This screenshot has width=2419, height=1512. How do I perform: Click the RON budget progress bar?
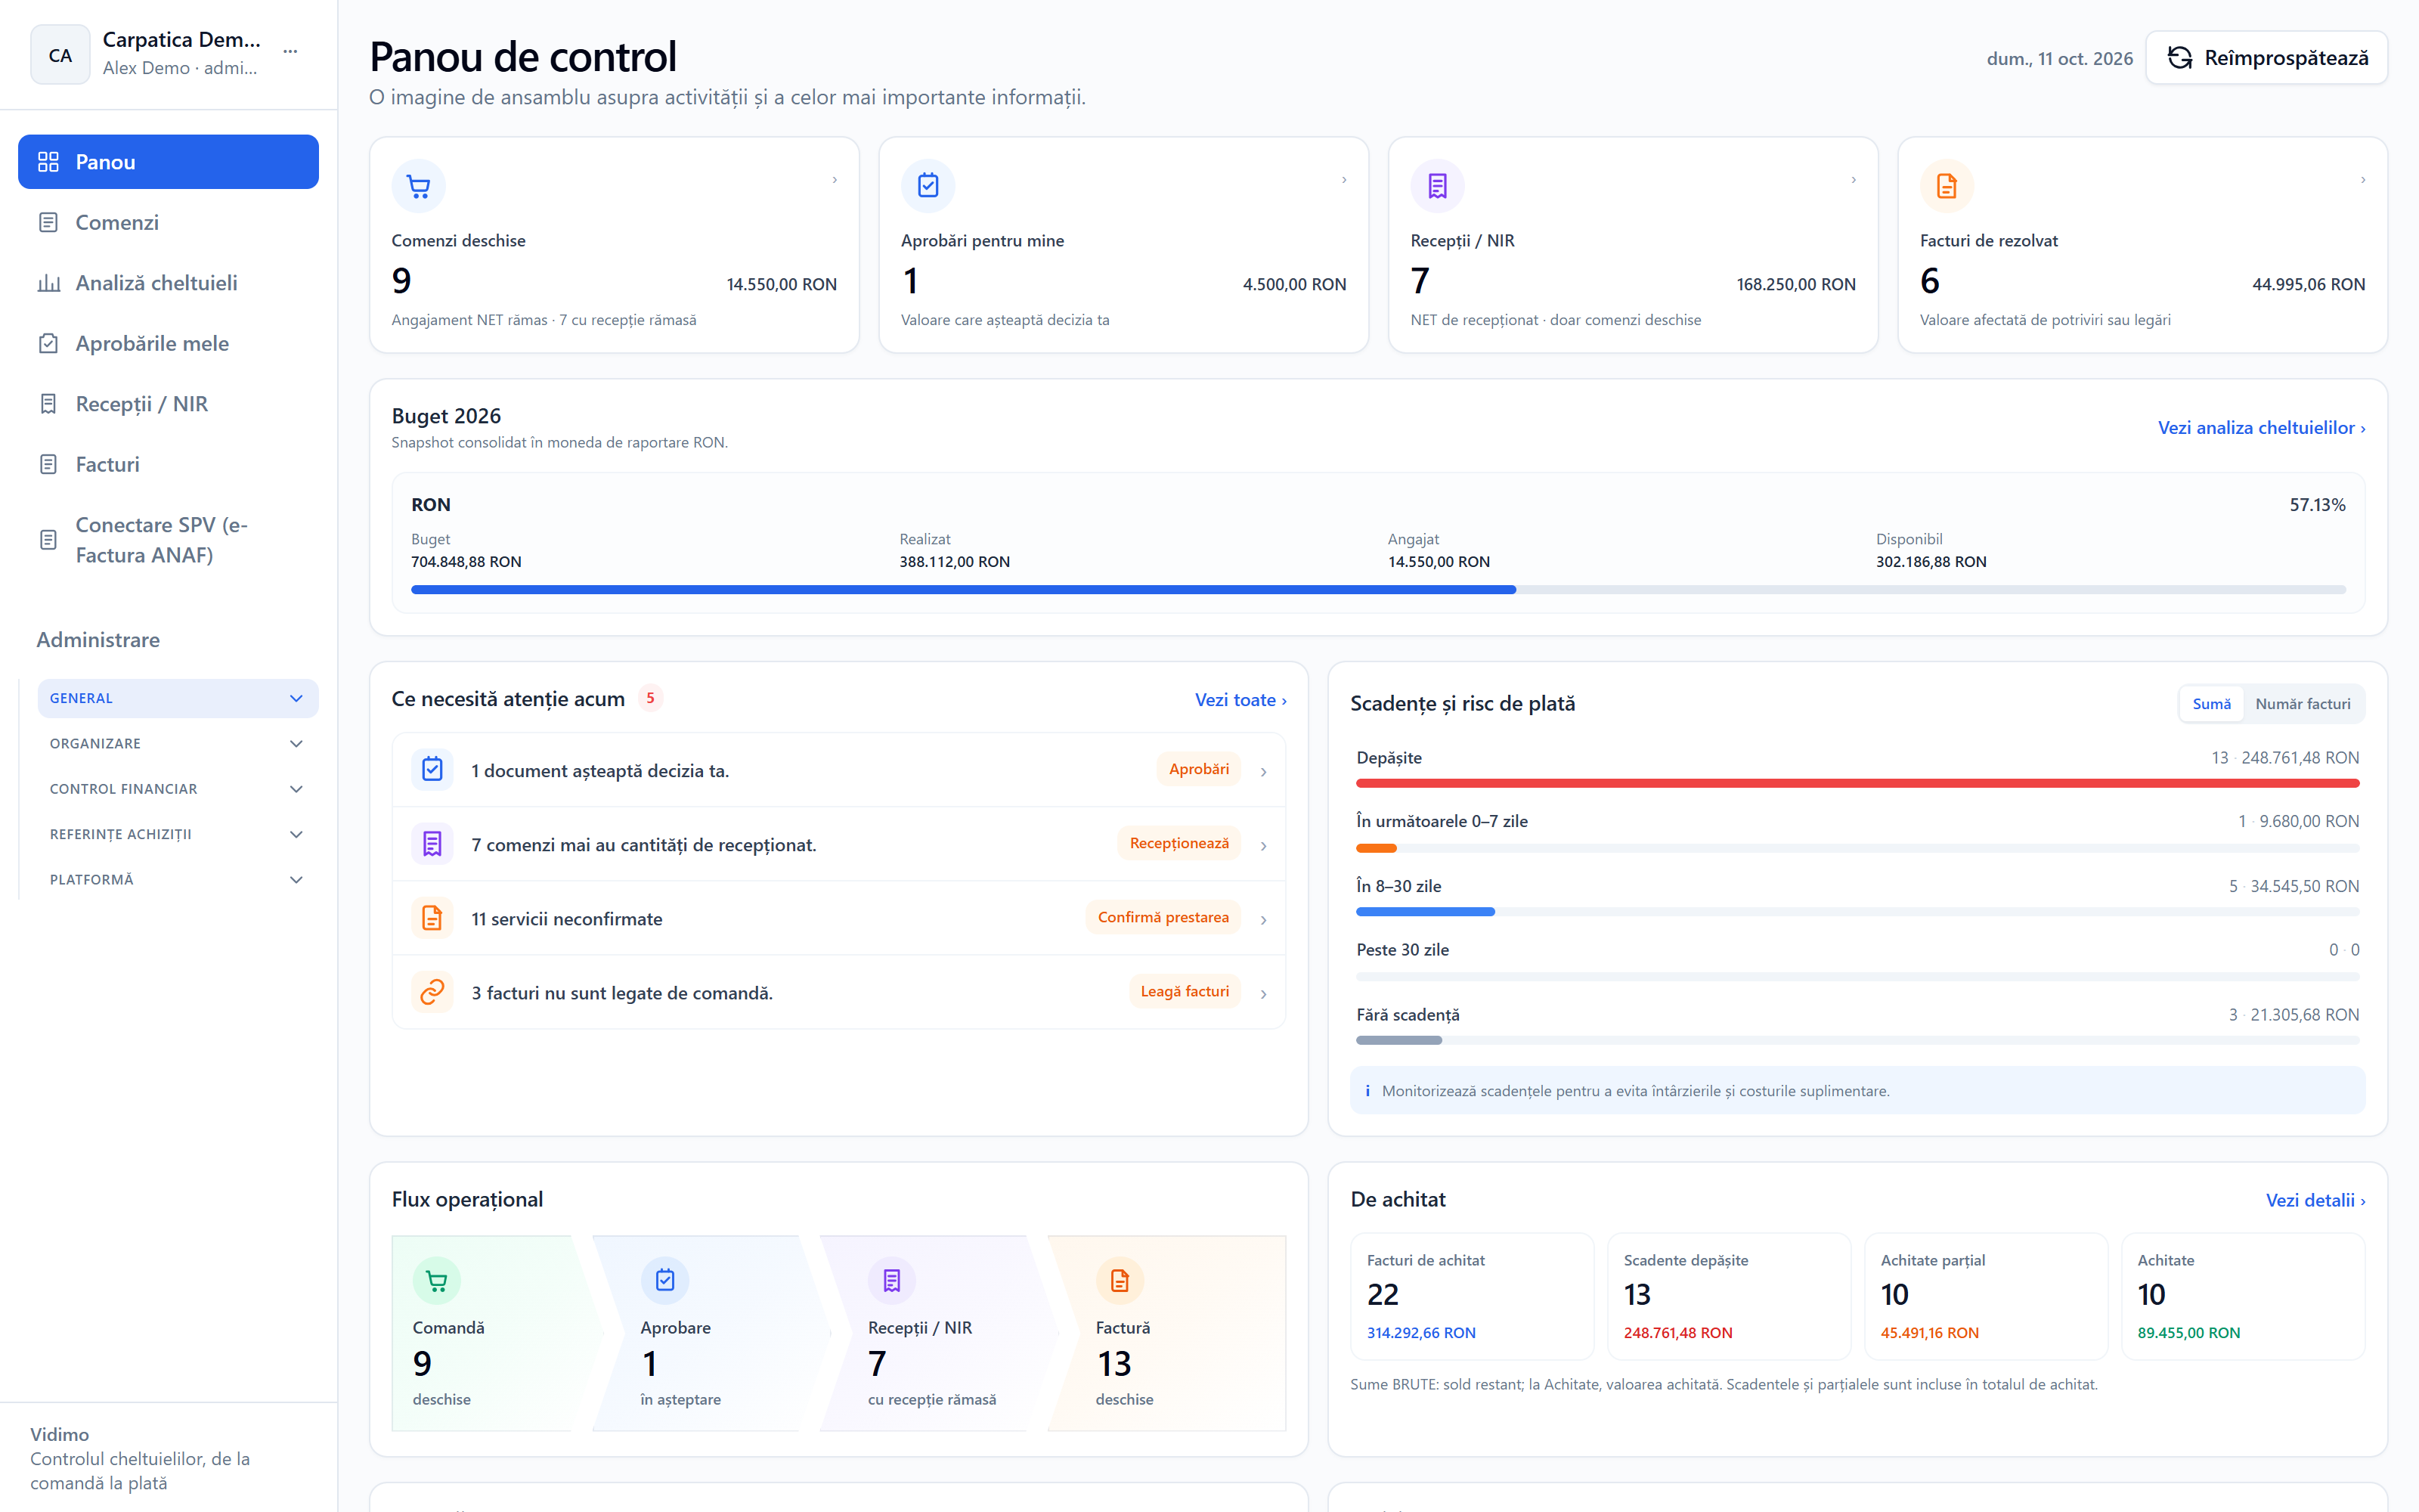coord(1377,590)
